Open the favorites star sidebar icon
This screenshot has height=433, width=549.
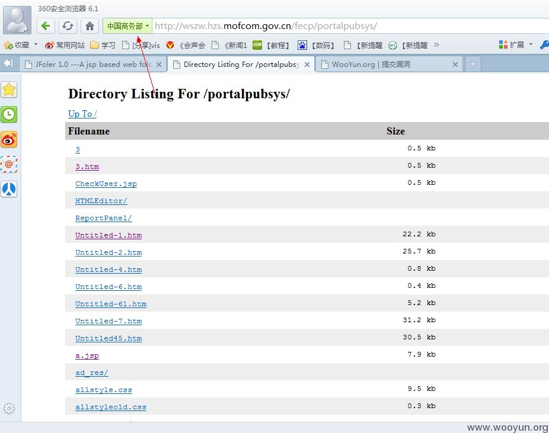pos(9,89)
